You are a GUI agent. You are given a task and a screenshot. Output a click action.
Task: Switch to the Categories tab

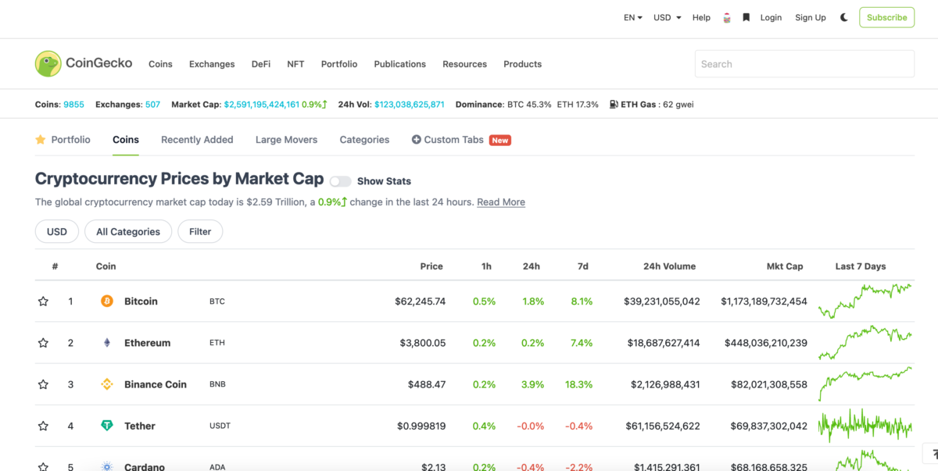[364, 140]
